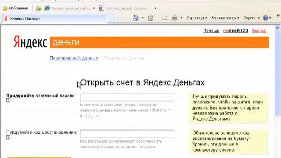This screenshot has height=158, width=281.
Task: Click the Help question mark icon
Action: [x=265, y=18]
